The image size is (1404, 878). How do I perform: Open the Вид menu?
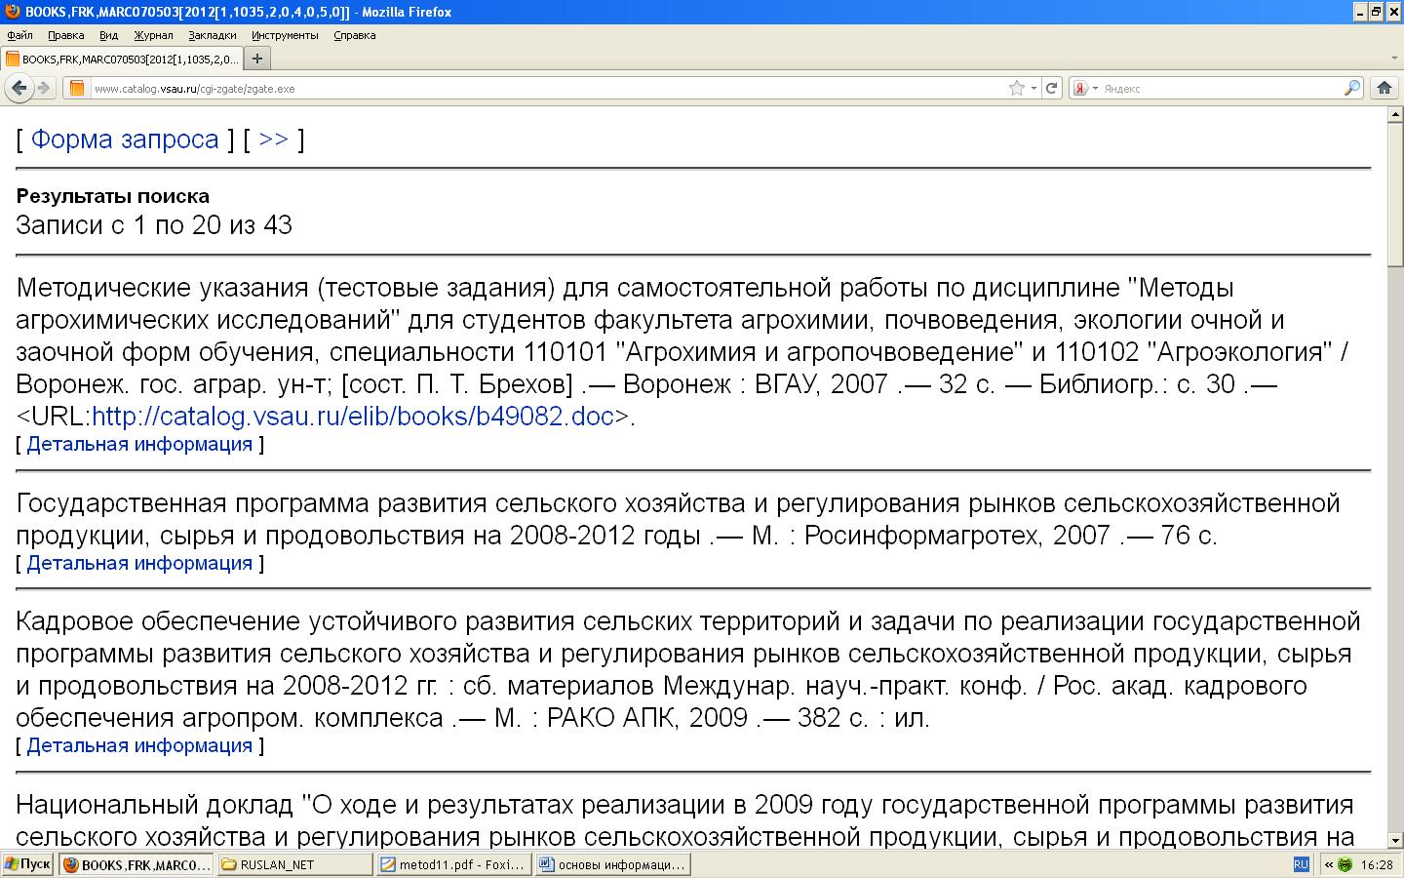(x=108, y=35)
